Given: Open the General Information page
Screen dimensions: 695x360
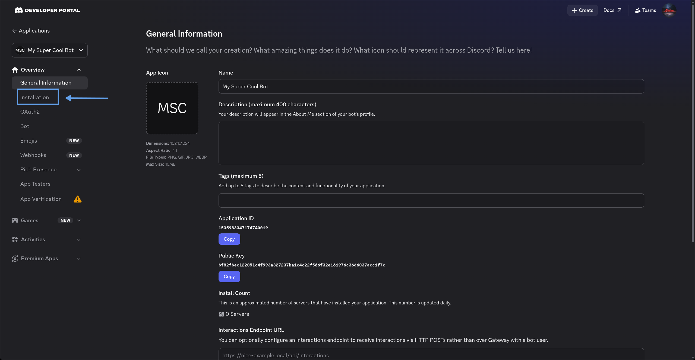Looking at the screenshot, I should [x=50, y=83].
